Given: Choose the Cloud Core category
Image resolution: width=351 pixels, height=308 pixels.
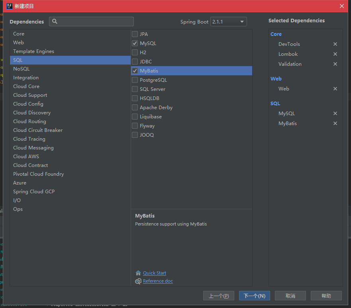Looking at the screenshot, I should [70, 86].
